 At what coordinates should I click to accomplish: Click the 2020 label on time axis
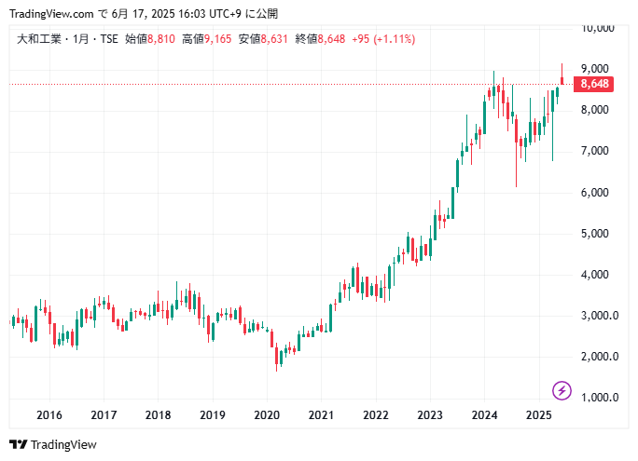coord(267,415)
